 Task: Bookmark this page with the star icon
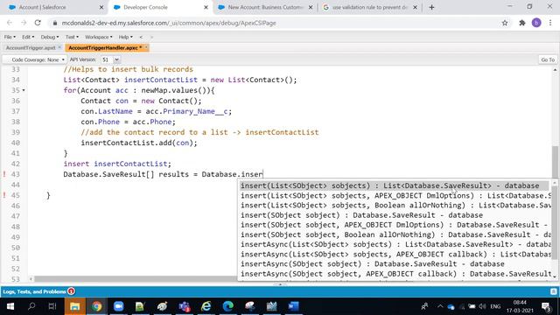coord(505,23)
